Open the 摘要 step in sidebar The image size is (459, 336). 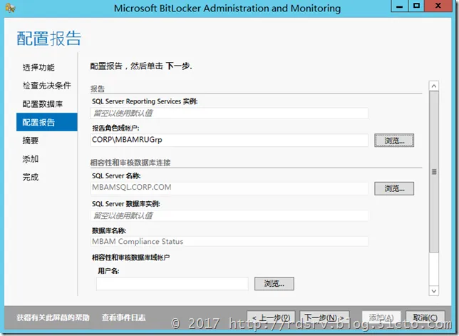[31, 141]
